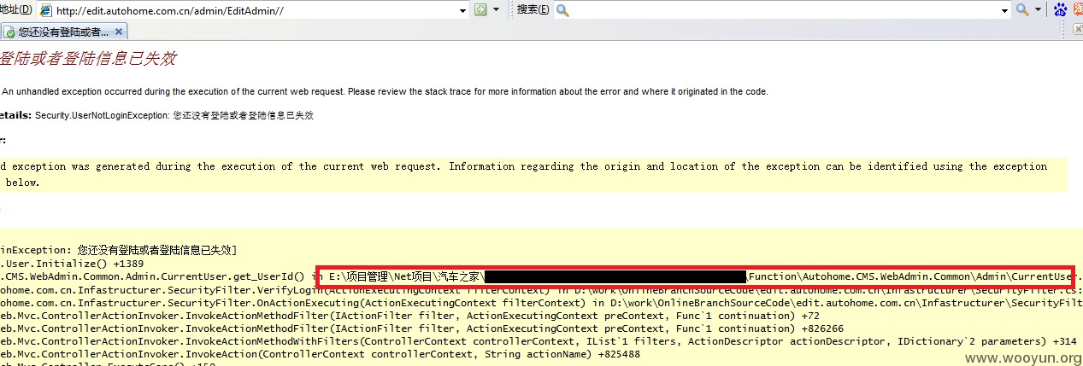This screenshot has height=366, width=1083.
Task: Expand the address bar history dropdown
Action: (x=462, y=10)
